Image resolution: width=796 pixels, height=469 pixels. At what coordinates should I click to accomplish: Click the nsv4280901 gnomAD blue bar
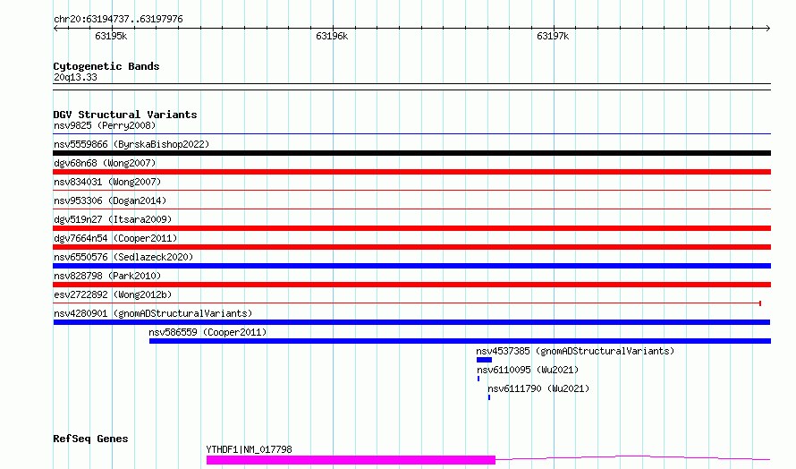(x=411, y=322)
